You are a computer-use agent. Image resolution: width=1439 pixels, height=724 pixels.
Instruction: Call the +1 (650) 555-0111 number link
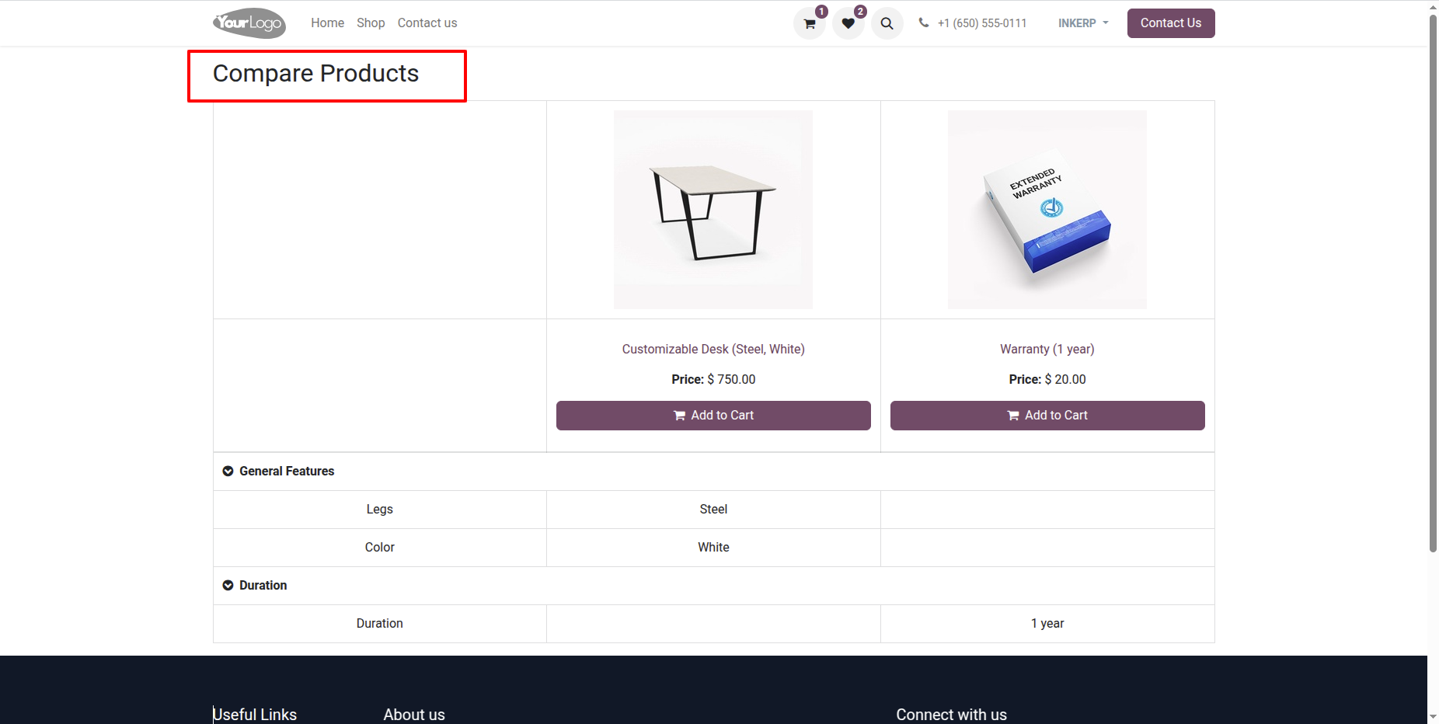tap(982, 23)
